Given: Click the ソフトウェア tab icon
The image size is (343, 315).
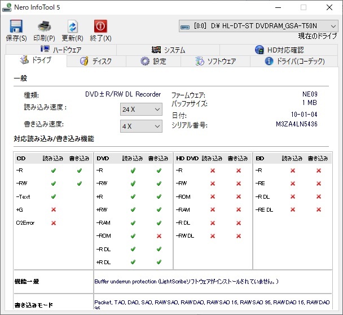Looking at the screenshot, I should point(199,61).
